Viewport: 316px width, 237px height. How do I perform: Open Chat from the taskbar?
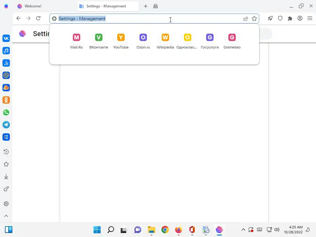coord(138,230)
